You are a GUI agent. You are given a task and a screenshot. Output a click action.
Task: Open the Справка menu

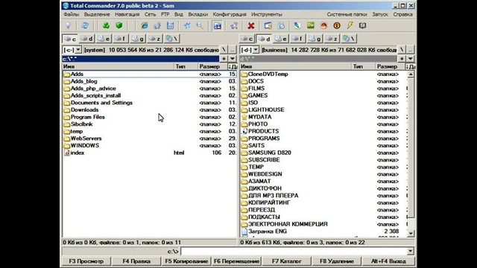(402, 14)
